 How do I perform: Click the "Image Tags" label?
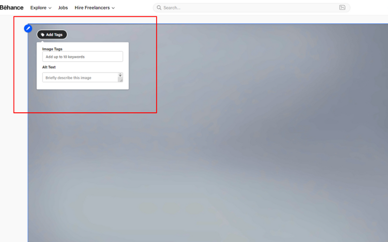[52, 49]
